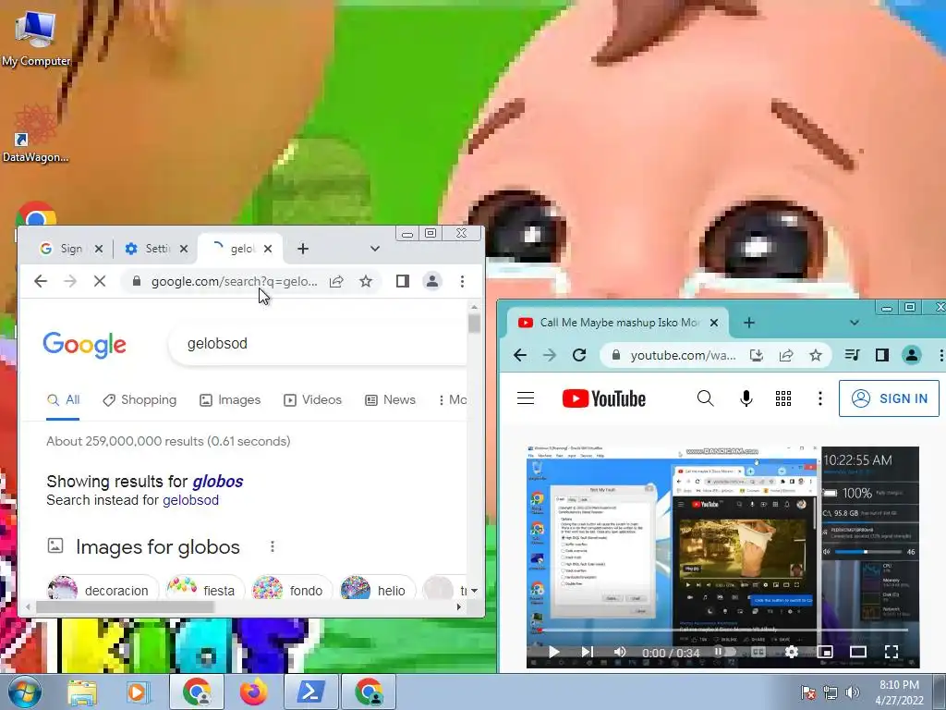Share the Google search page

pyautogui.click(x=336, y=281)
